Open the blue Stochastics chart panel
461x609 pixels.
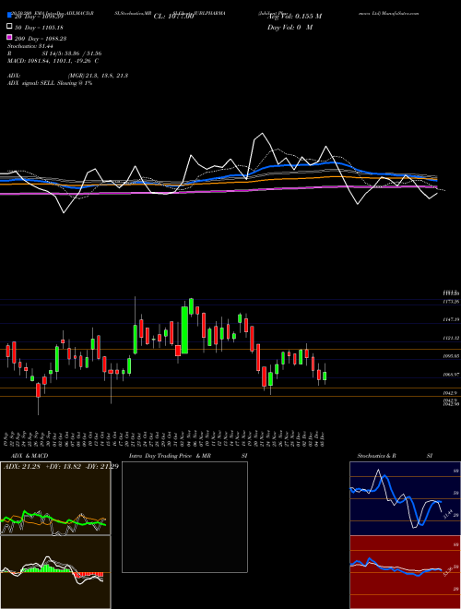coord(405,498)
